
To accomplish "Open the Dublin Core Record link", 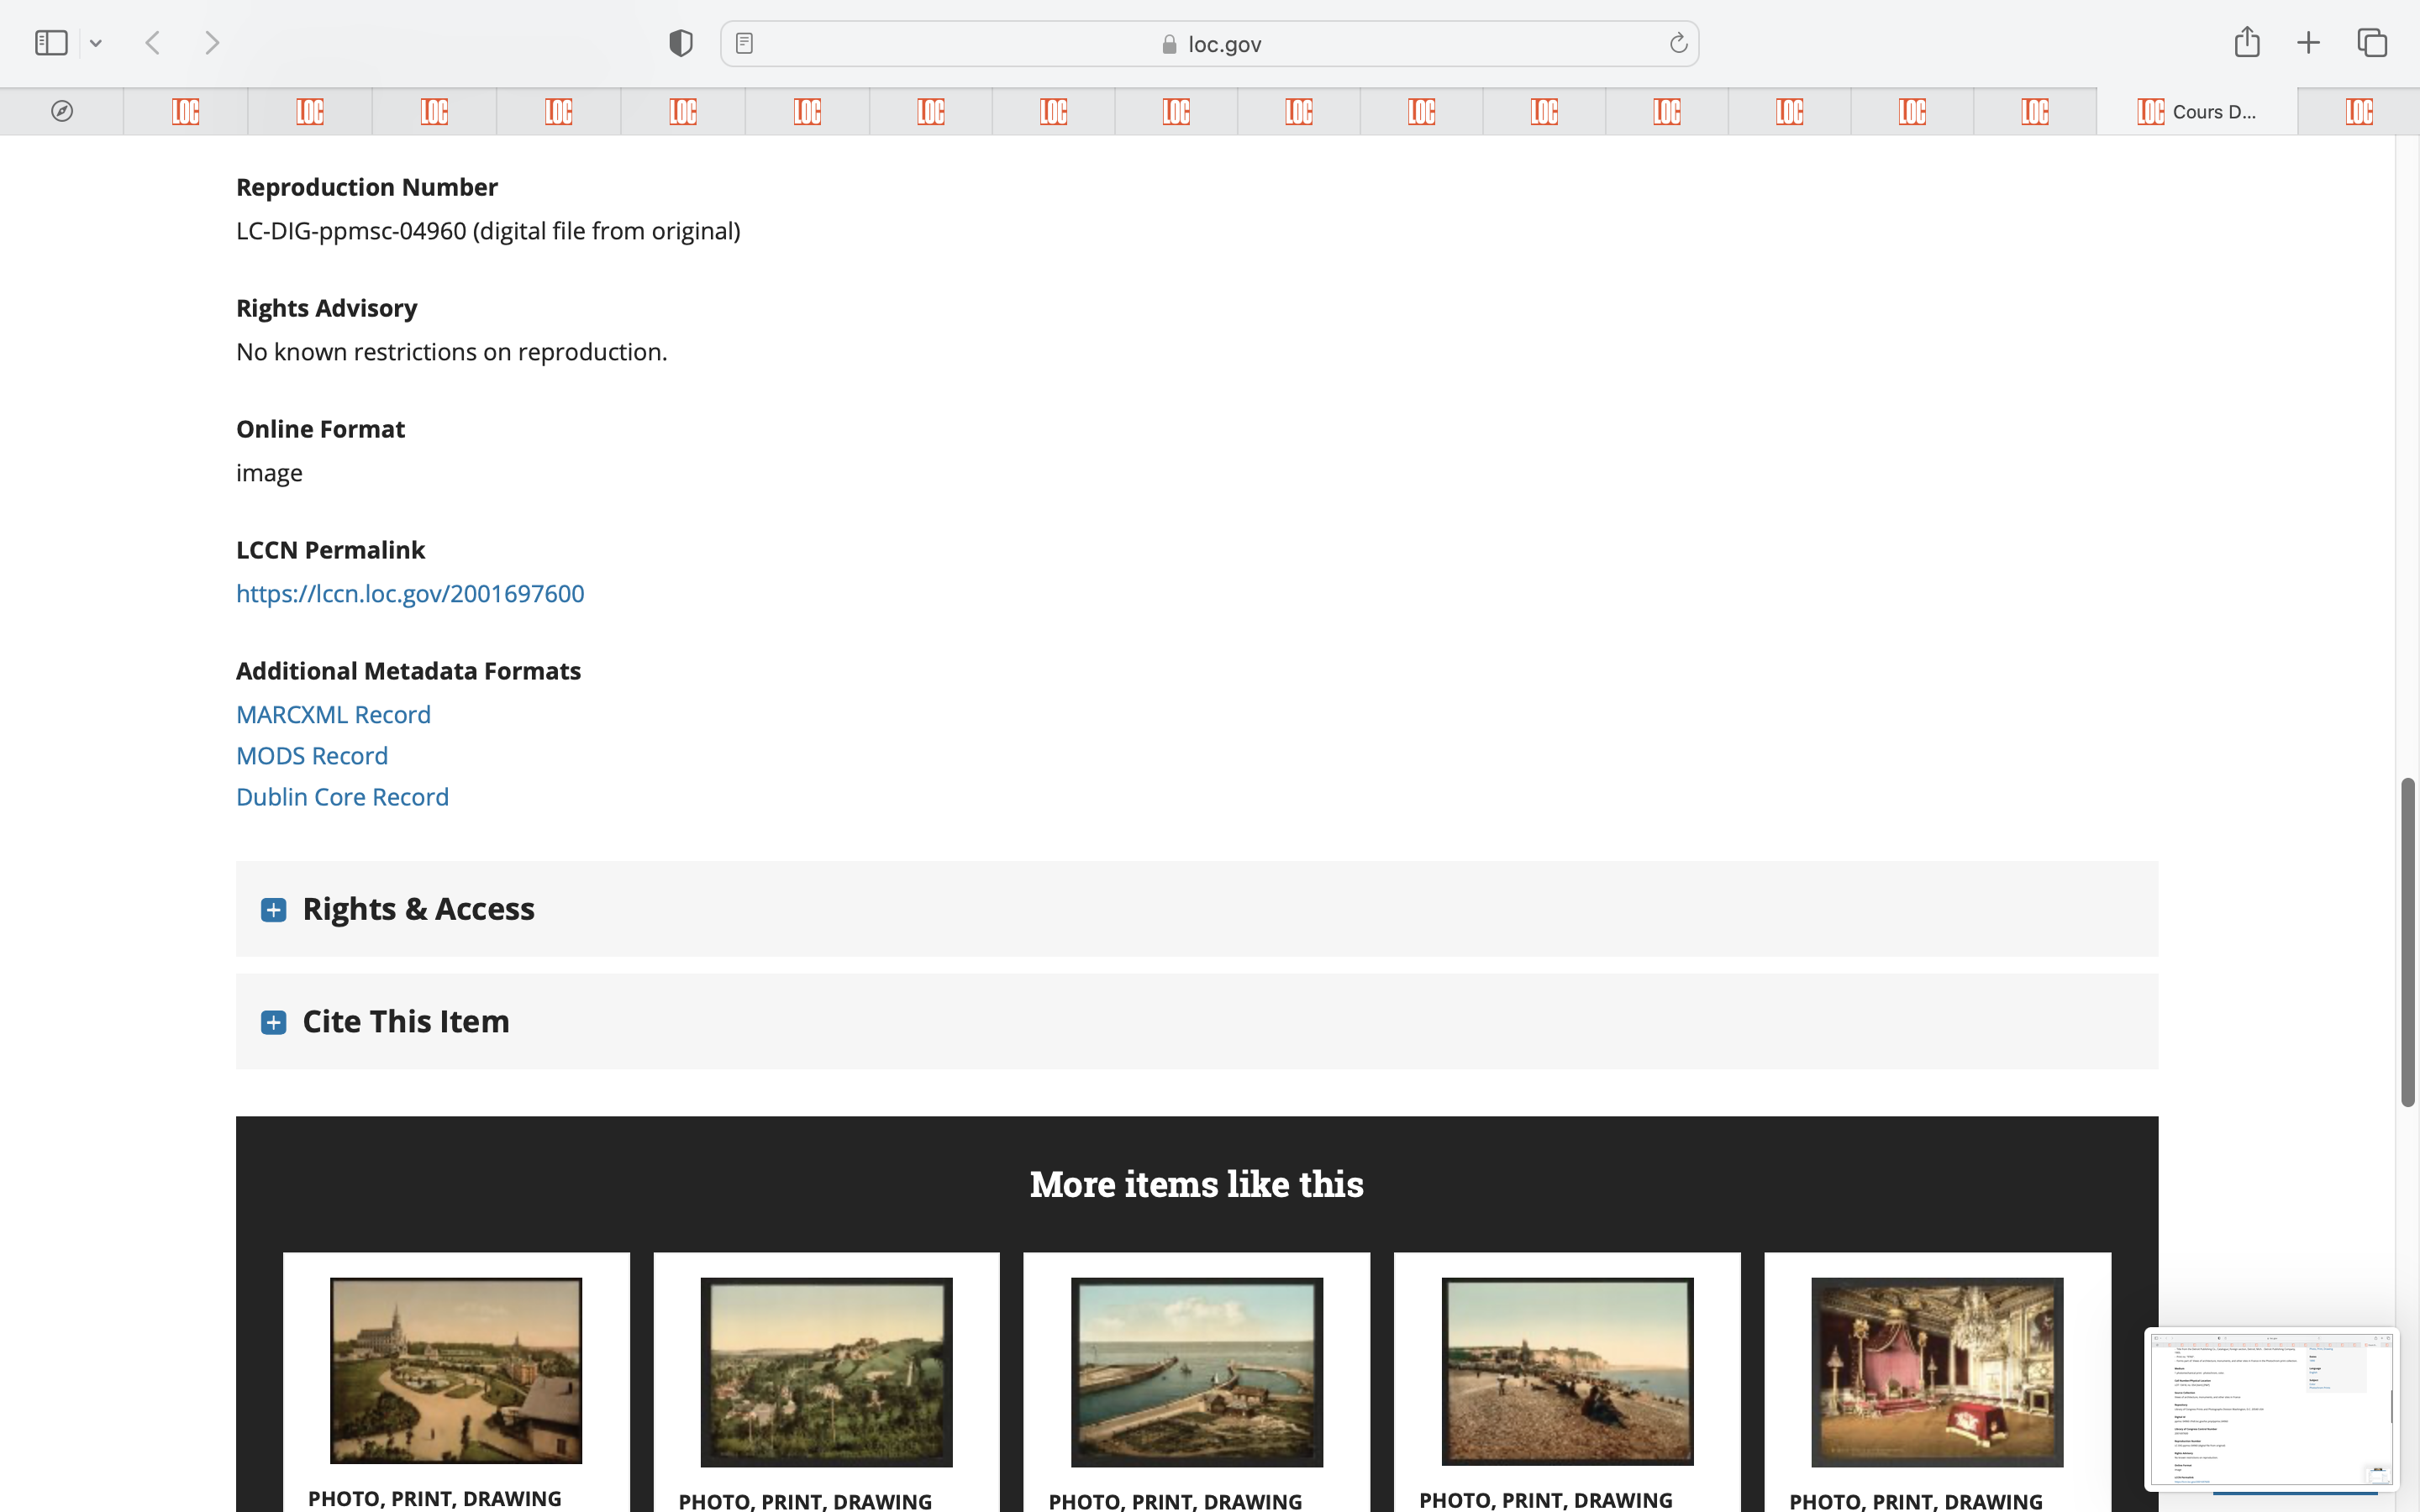I will (x=342, y=796).
